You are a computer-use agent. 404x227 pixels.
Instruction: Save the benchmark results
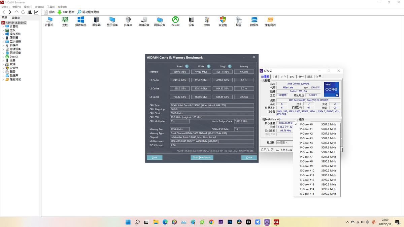155,157
